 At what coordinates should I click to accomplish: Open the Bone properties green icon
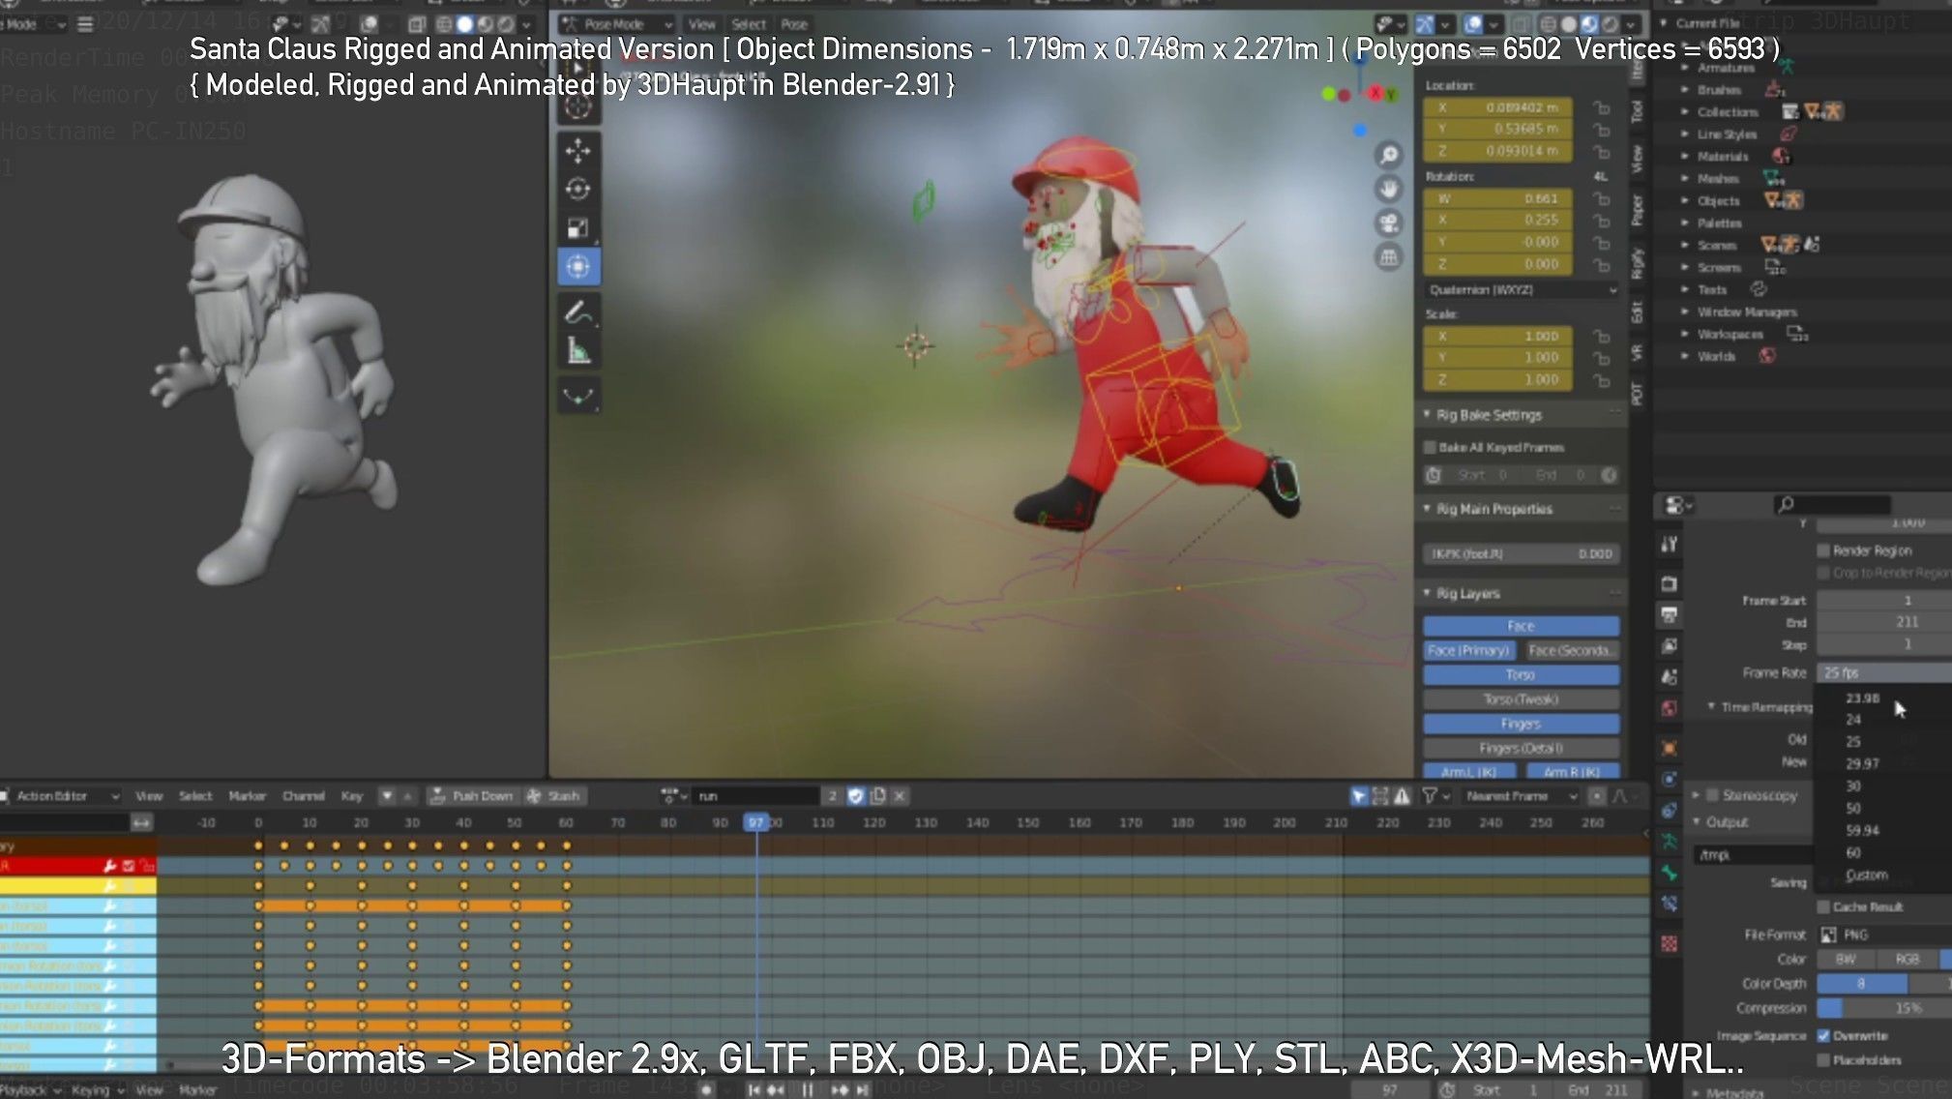1670,873
